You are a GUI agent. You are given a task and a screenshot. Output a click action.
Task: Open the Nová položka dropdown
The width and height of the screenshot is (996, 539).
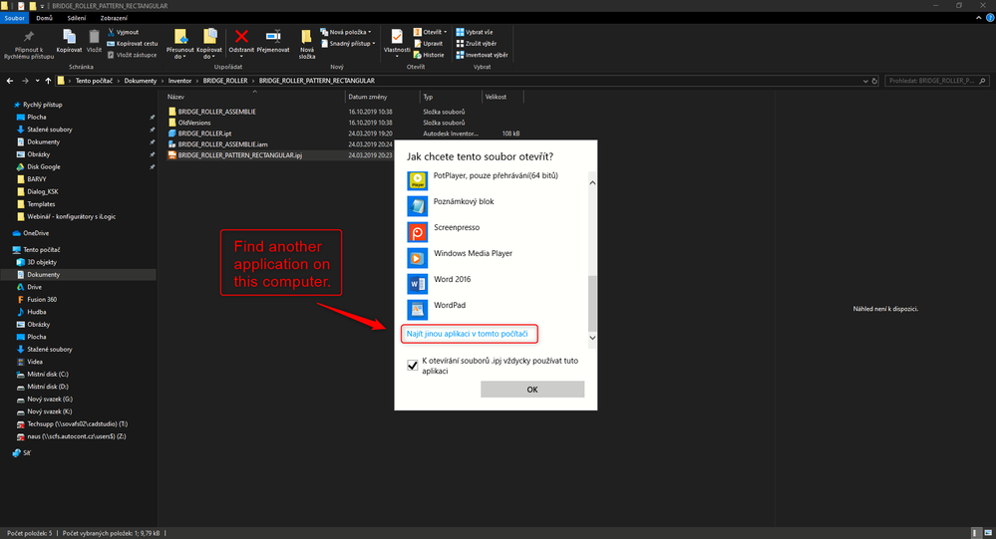click(x=346, y=32)
